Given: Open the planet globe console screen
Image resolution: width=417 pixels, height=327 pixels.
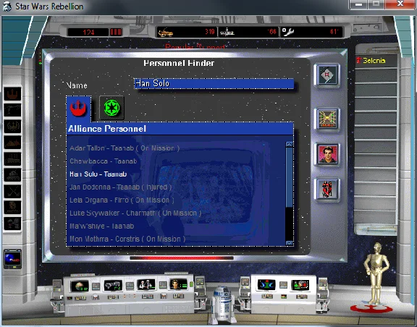Looking at the screenshot, I should [80, 286].
